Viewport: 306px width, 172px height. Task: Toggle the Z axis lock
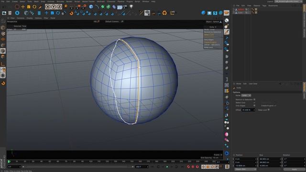59,7
